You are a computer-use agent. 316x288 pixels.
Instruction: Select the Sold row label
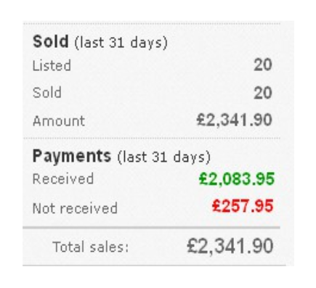[x=47, y=93]
